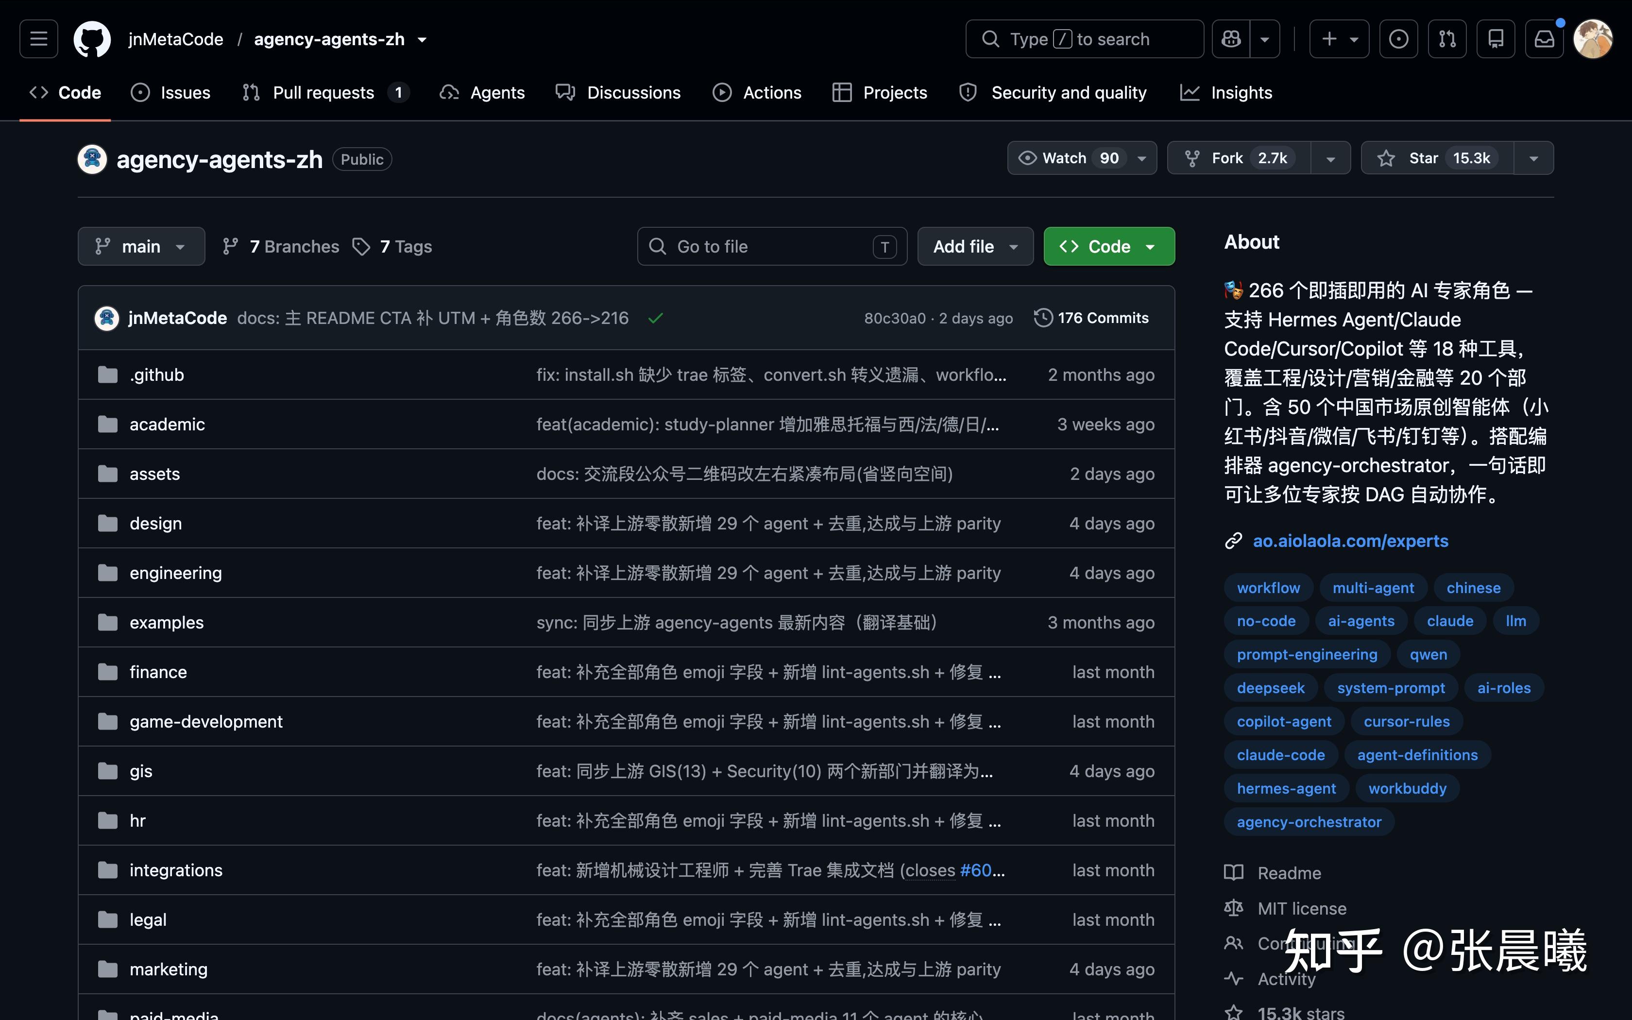1632x1020 pixels.
Task: Expand fork options dropdown arrow
Action: [x=1330, y=158]
